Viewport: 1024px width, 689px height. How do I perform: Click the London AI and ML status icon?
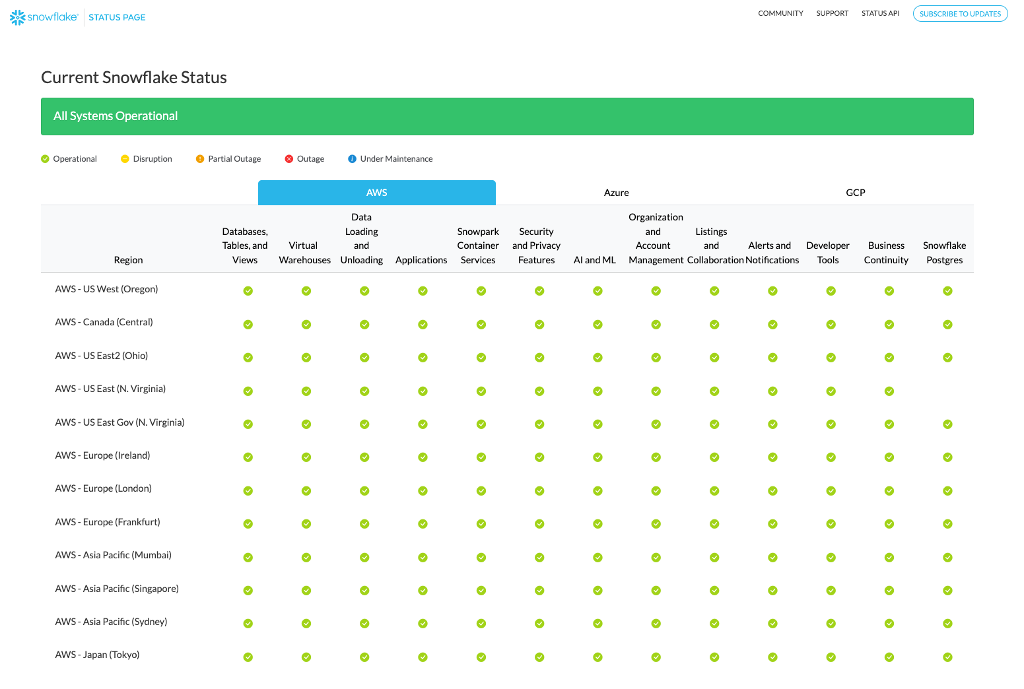(597, 490)
